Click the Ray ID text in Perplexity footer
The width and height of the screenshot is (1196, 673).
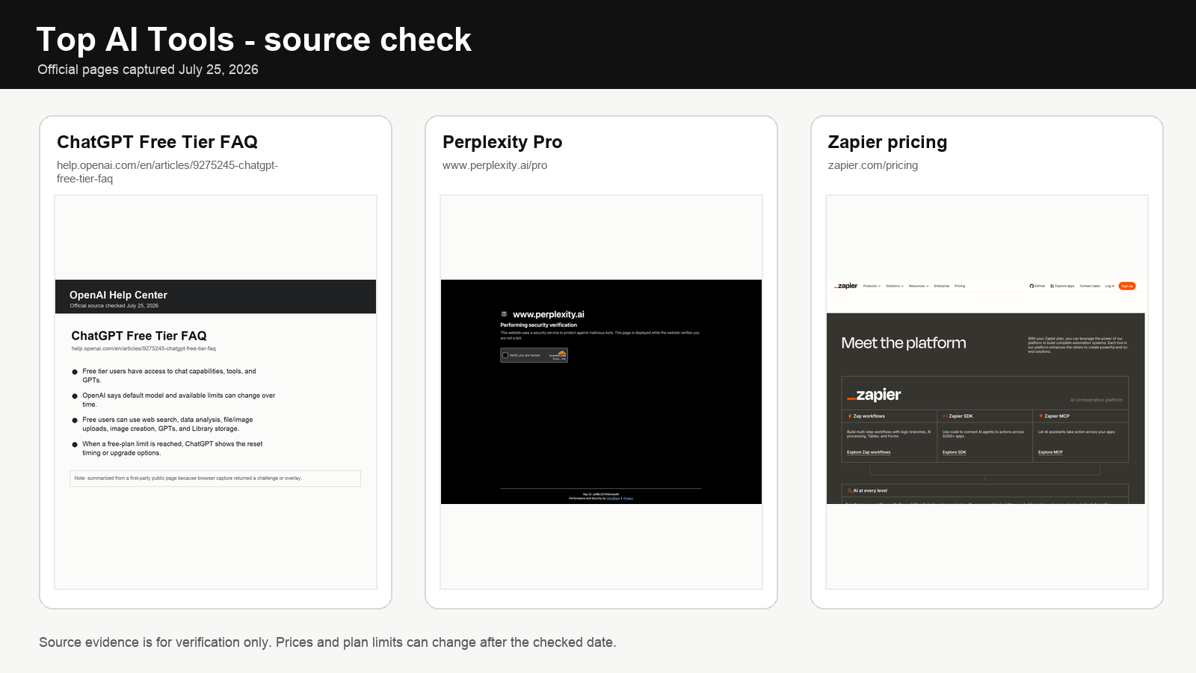pyautogui.click(x=601, y=494)
